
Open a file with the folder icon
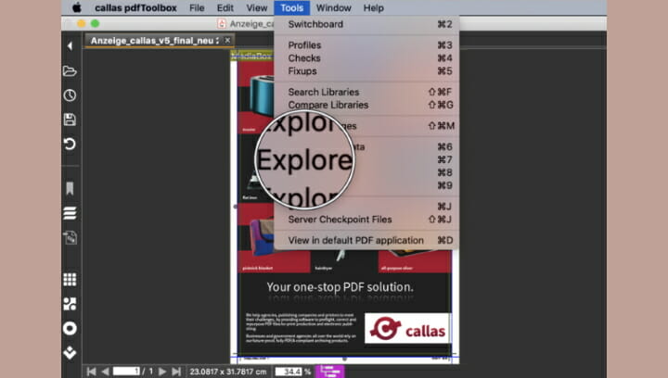click(x=70, y=70)
